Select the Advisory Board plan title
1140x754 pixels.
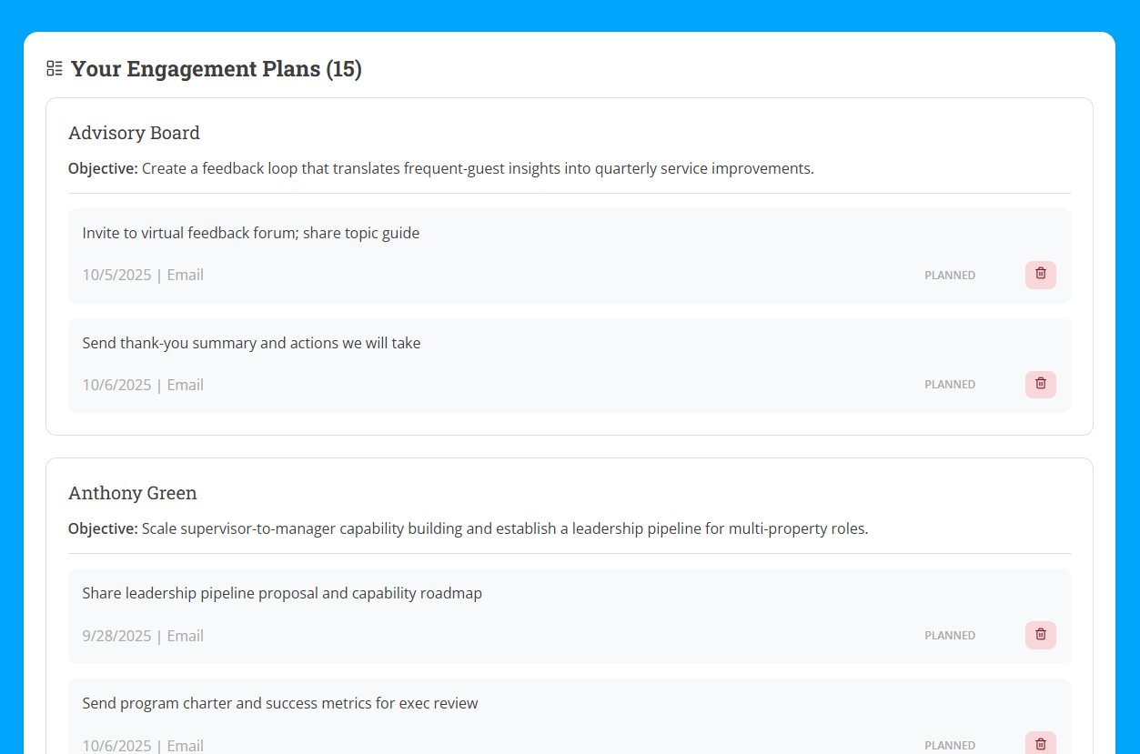[x=134, y=133]
